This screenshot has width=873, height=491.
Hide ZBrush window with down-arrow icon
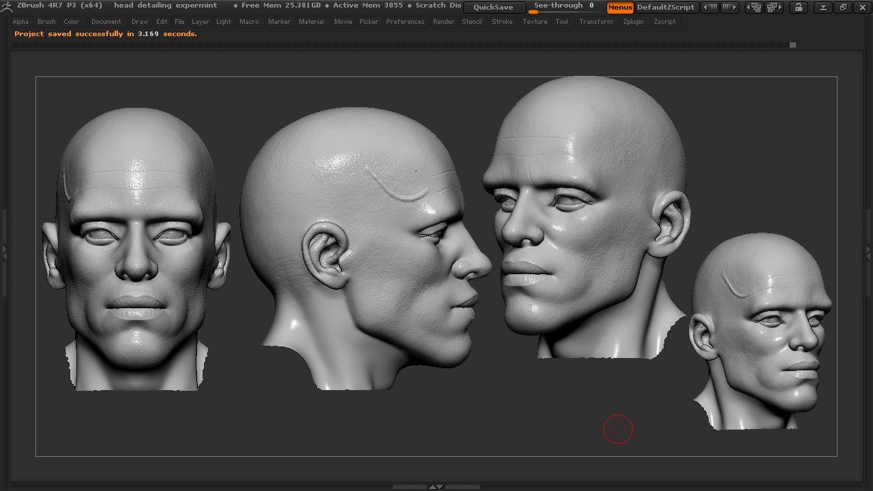click(823, 8)
